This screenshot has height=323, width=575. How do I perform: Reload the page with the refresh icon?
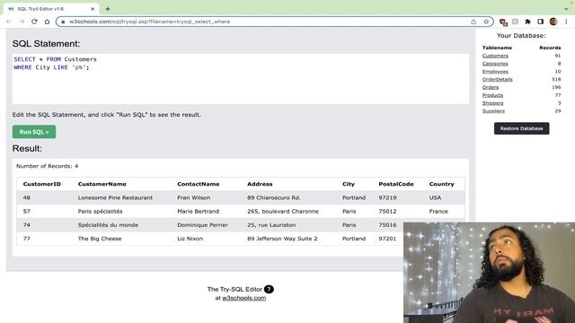click(x=34, y=22)
